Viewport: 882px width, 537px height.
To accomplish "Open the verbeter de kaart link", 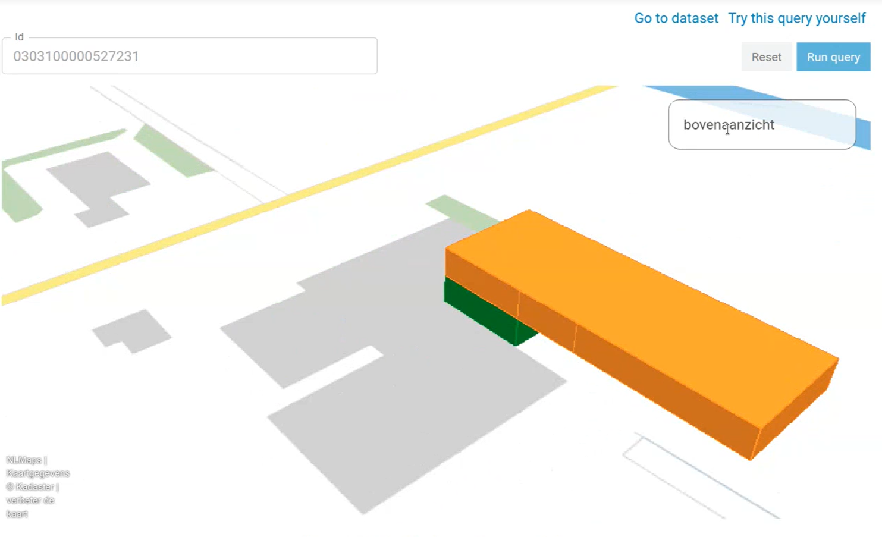I will pos(30,507).
